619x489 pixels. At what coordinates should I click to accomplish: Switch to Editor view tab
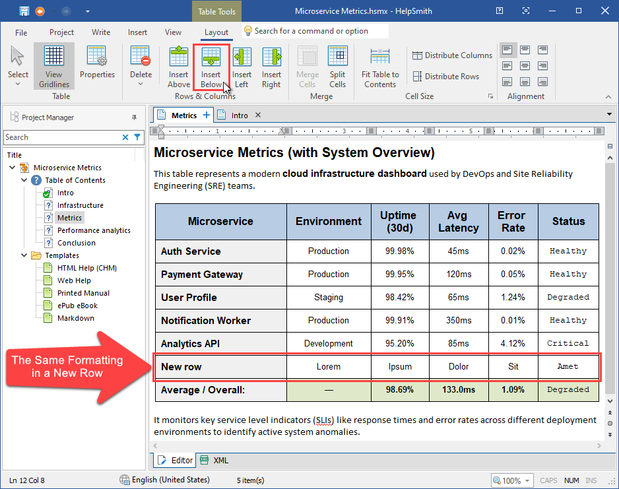(x=175, y=460)
